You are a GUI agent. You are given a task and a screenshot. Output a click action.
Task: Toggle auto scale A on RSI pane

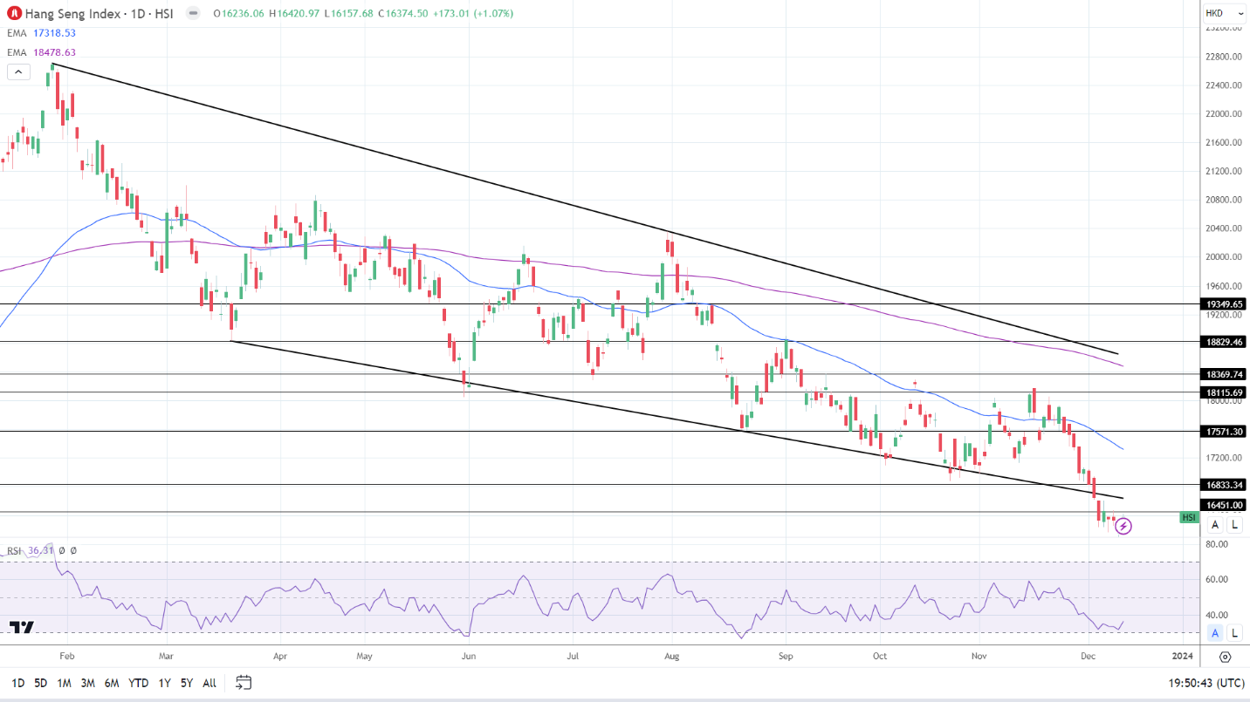coord(1215,633)
